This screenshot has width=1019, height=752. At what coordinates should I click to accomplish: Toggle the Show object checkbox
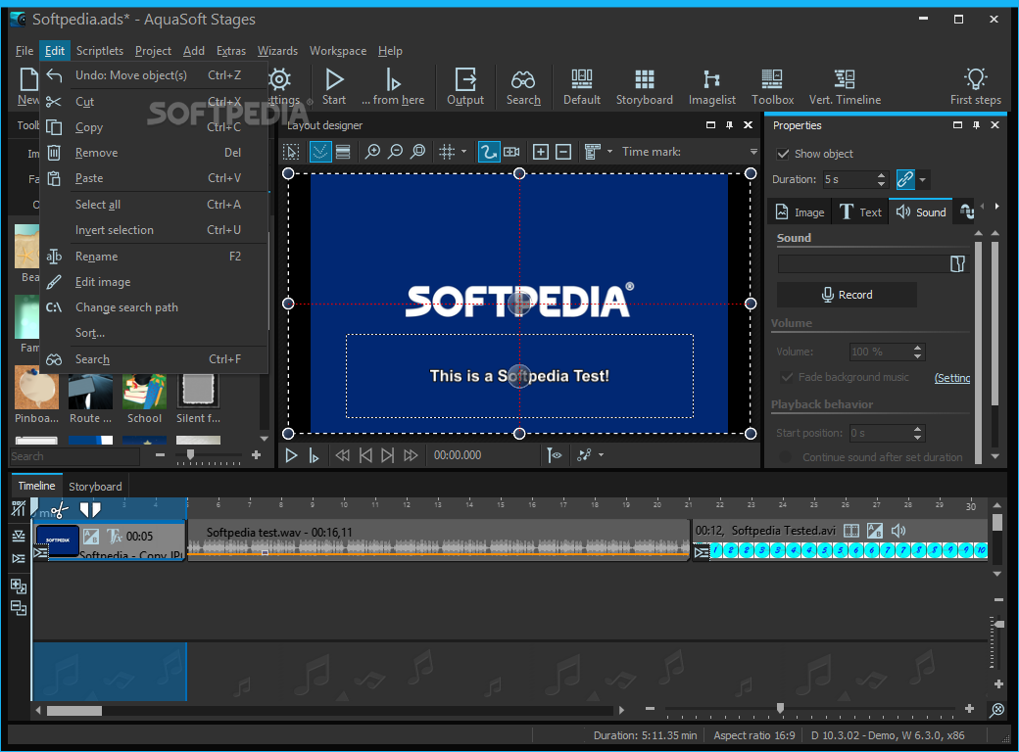point(783,154)
